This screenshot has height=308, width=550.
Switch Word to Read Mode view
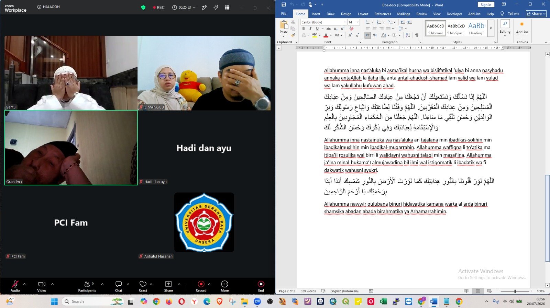click(x=466, y=291)
